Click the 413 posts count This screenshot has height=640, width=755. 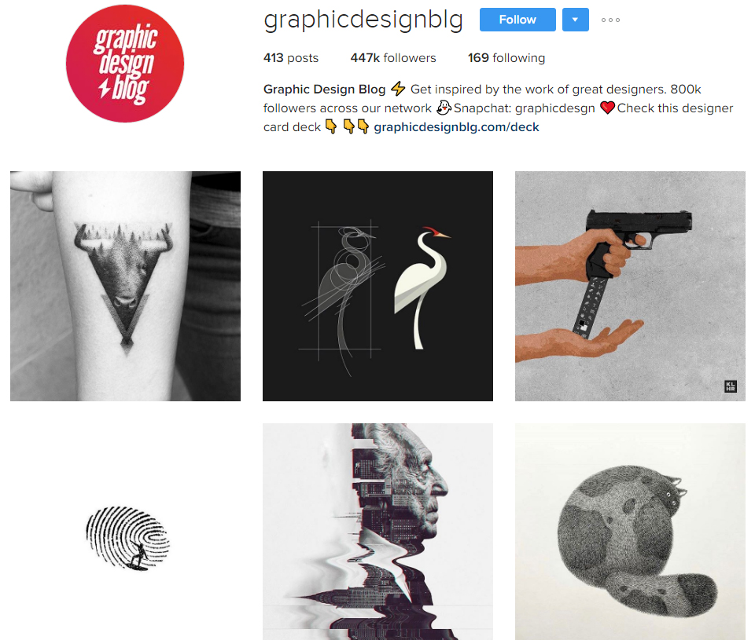(x=291, y=57)
